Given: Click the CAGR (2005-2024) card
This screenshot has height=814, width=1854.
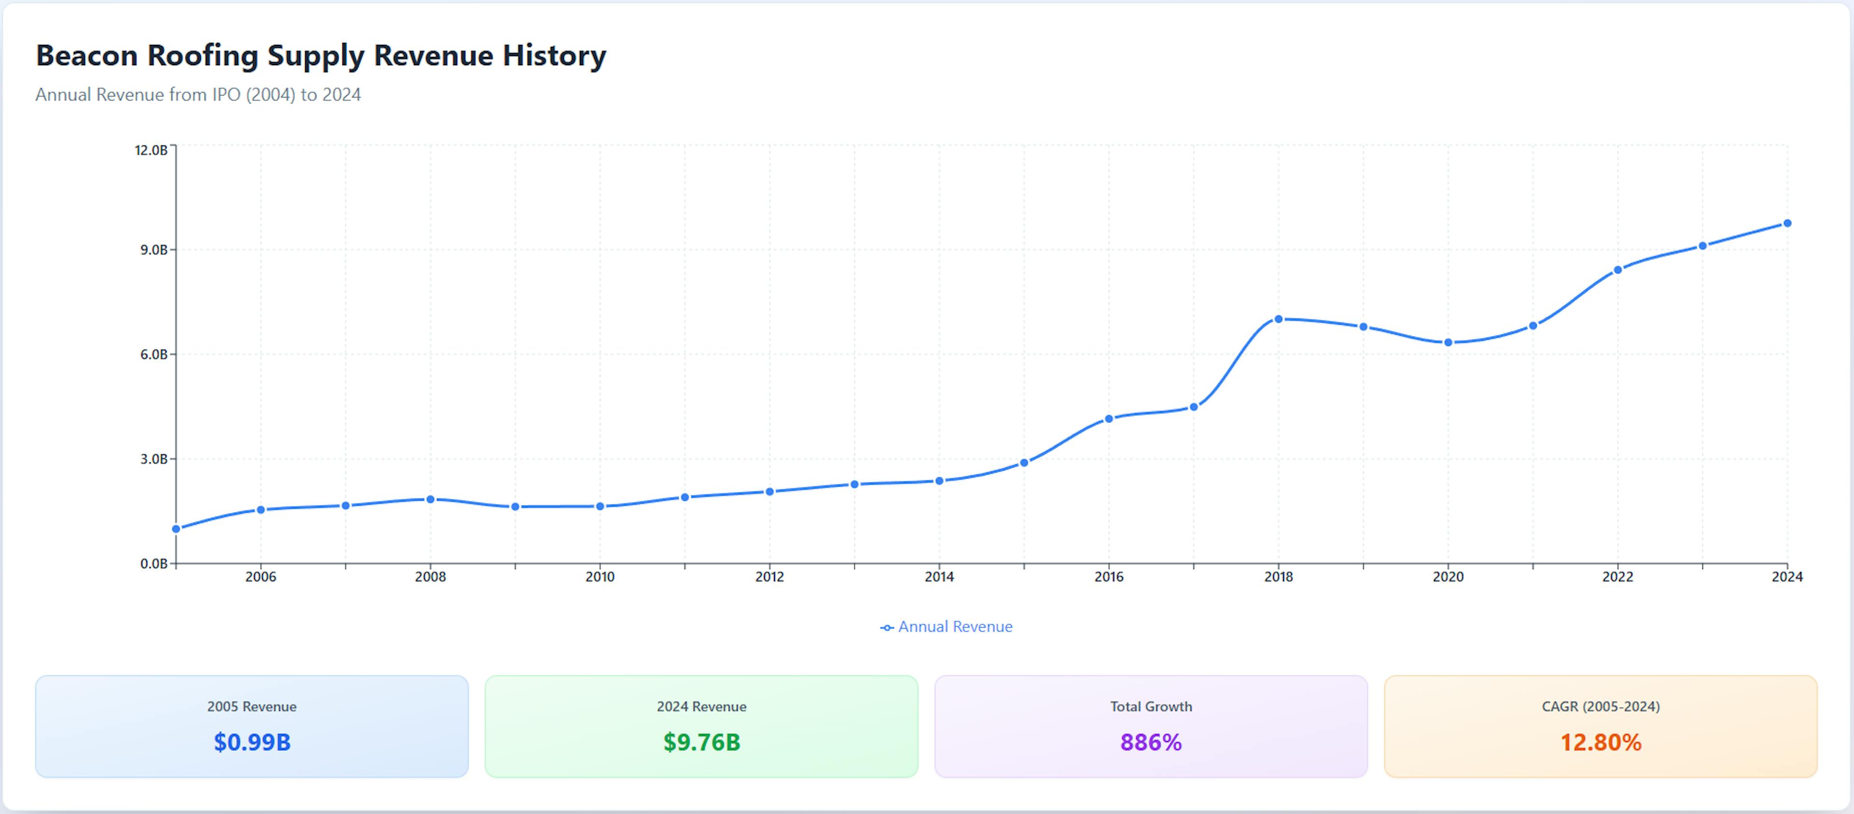Looking at the screenshot, I should tap(1601, 726).
